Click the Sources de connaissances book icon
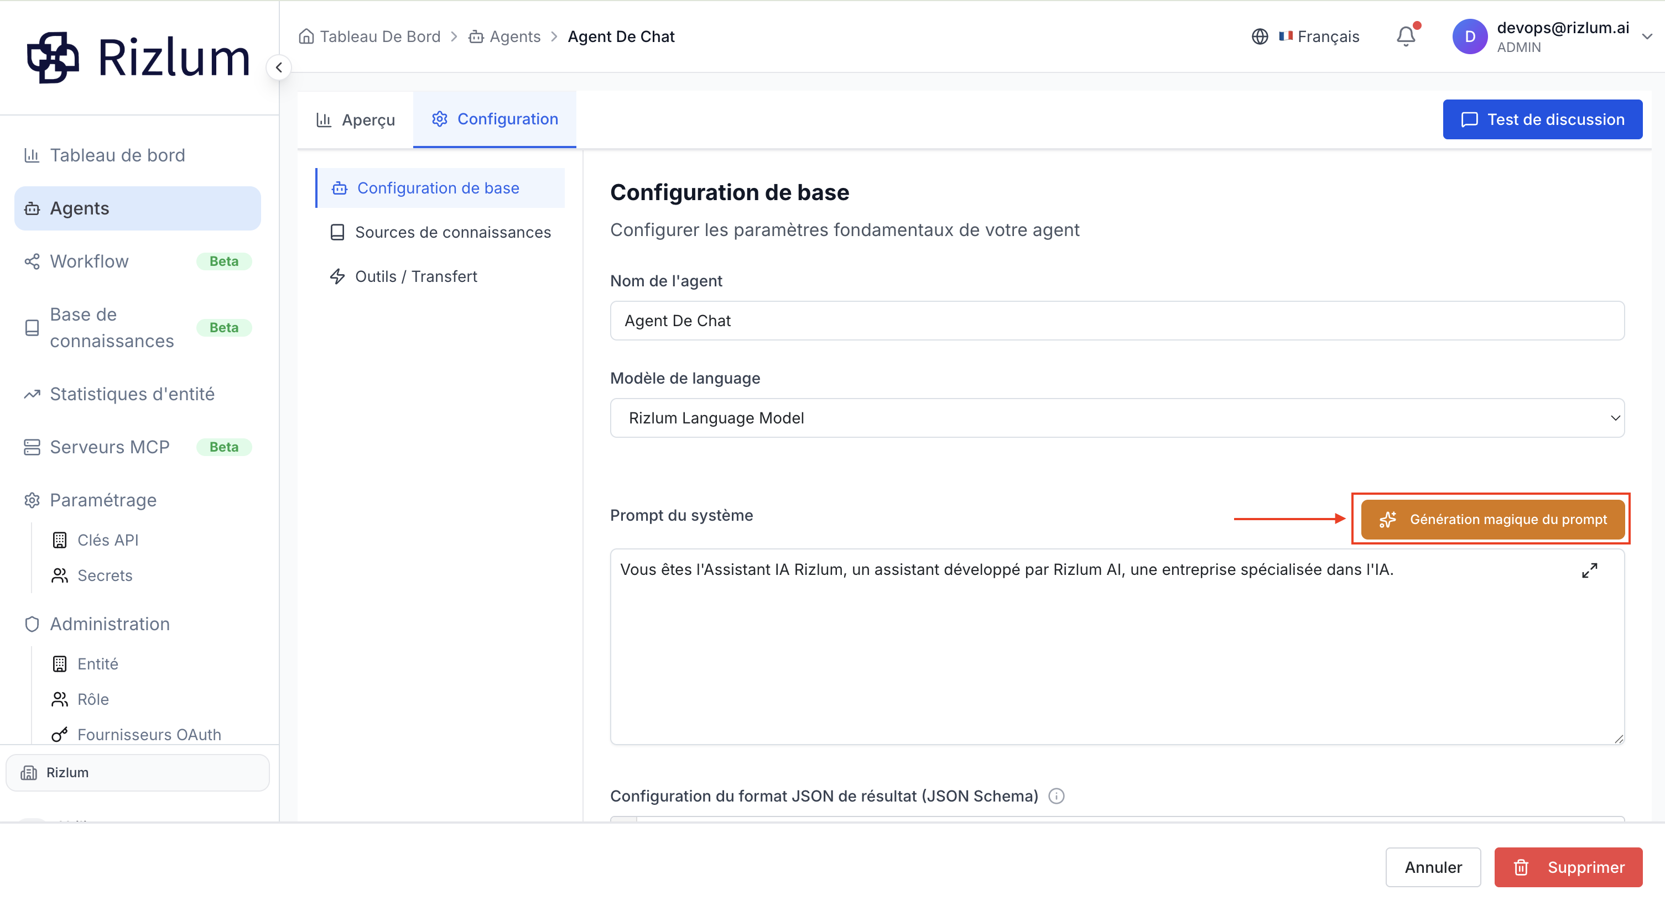This screenshot has width=1665, height=911. (337, 232)
